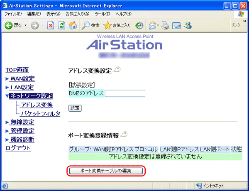Click the Internet Explorer title bar icon
249x191 pixels.
tap(5, 6)
